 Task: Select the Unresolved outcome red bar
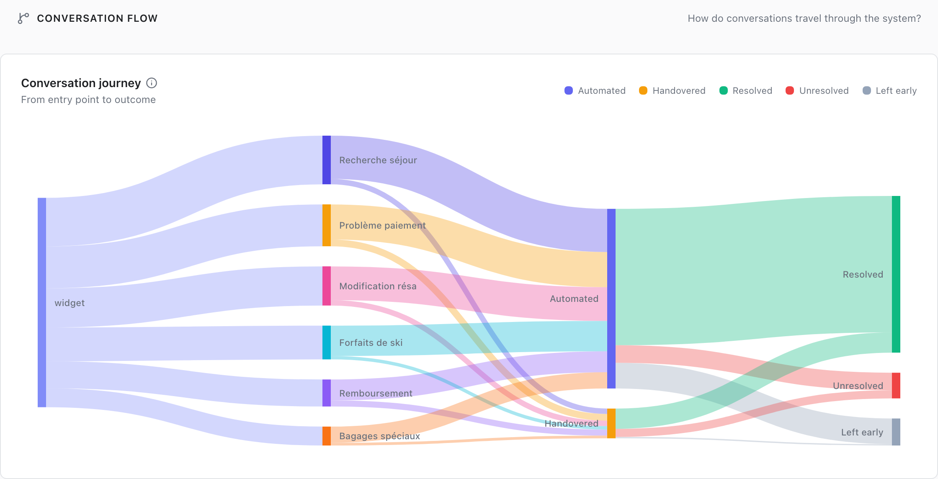coord(896,385)
